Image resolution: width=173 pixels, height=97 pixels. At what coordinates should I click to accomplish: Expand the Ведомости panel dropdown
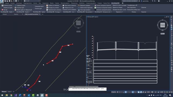[122, 12]
